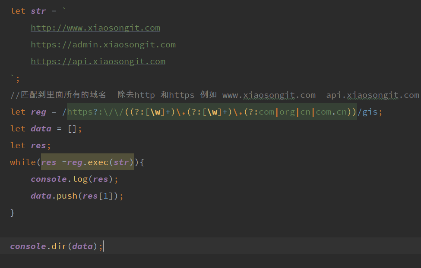This screenshot has width=421, height=268.
Task: Click the log method name
Action: 80,179
